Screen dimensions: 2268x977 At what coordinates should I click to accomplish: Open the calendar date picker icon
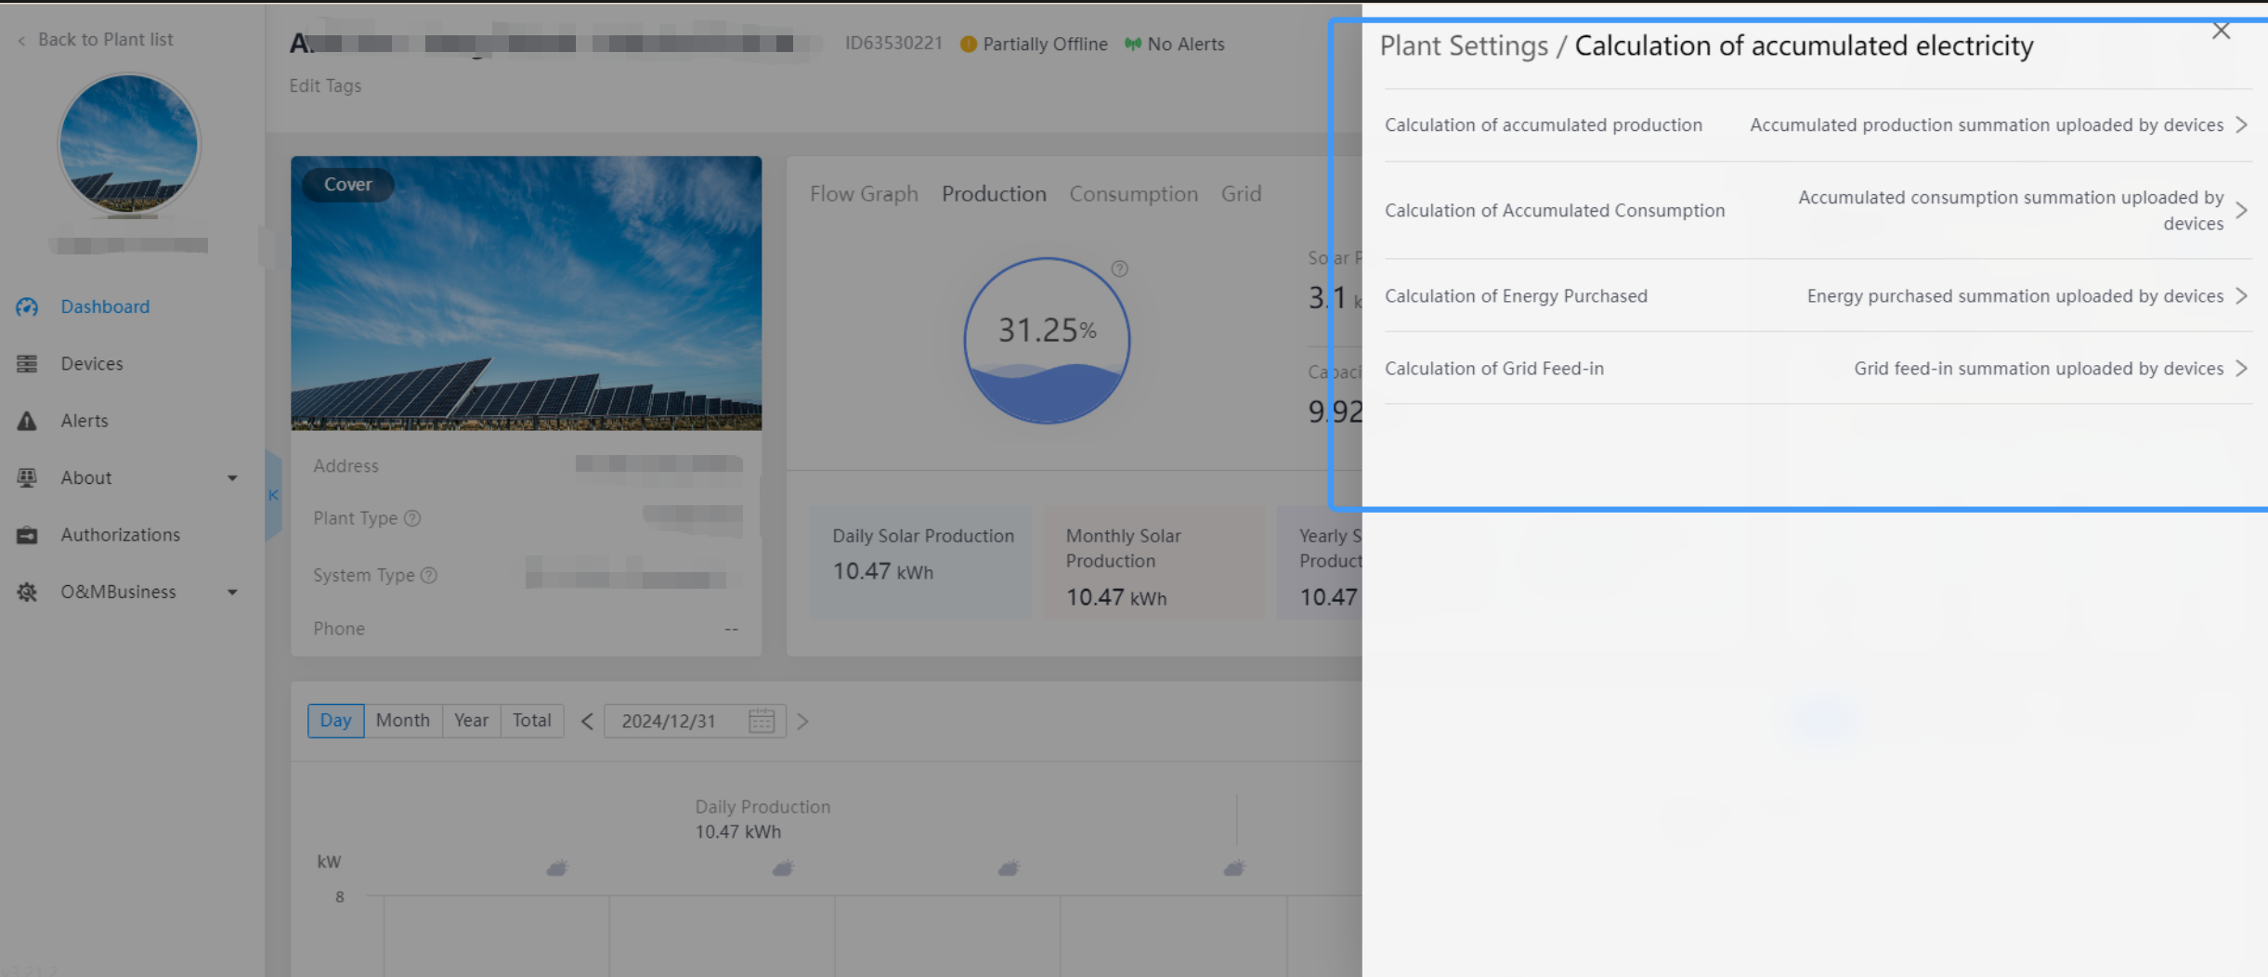click(761, 722)
